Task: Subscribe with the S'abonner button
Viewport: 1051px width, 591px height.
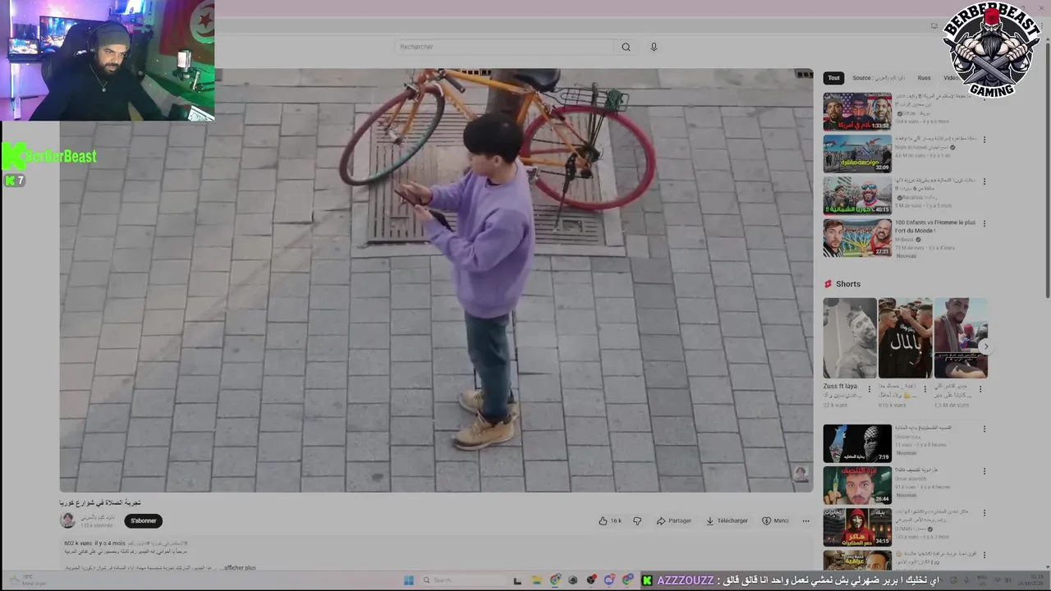Action: [x=144, y=520]
